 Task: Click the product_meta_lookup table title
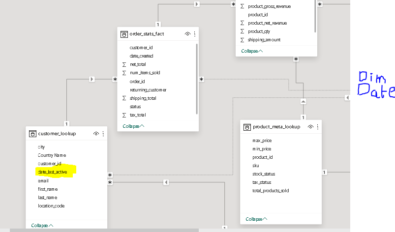tap(276, 127)
